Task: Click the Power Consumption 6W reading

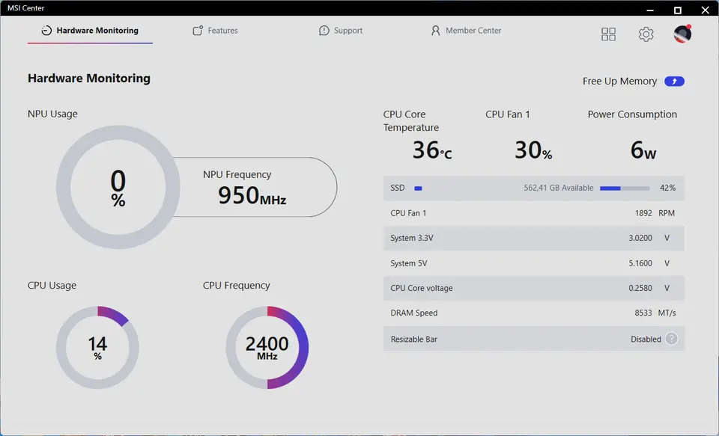Action: pos(643,150)
